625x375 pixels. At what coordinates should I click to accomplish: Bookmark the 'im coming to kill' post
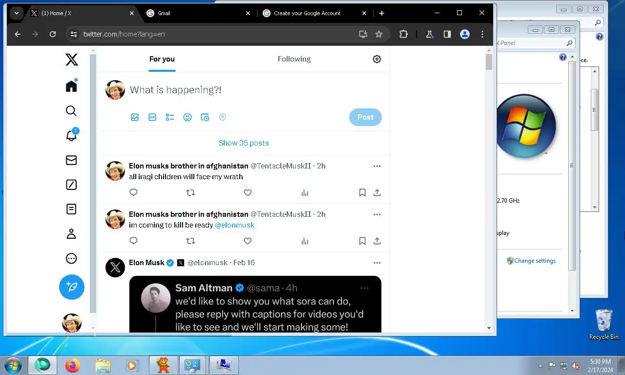[362, 241]
